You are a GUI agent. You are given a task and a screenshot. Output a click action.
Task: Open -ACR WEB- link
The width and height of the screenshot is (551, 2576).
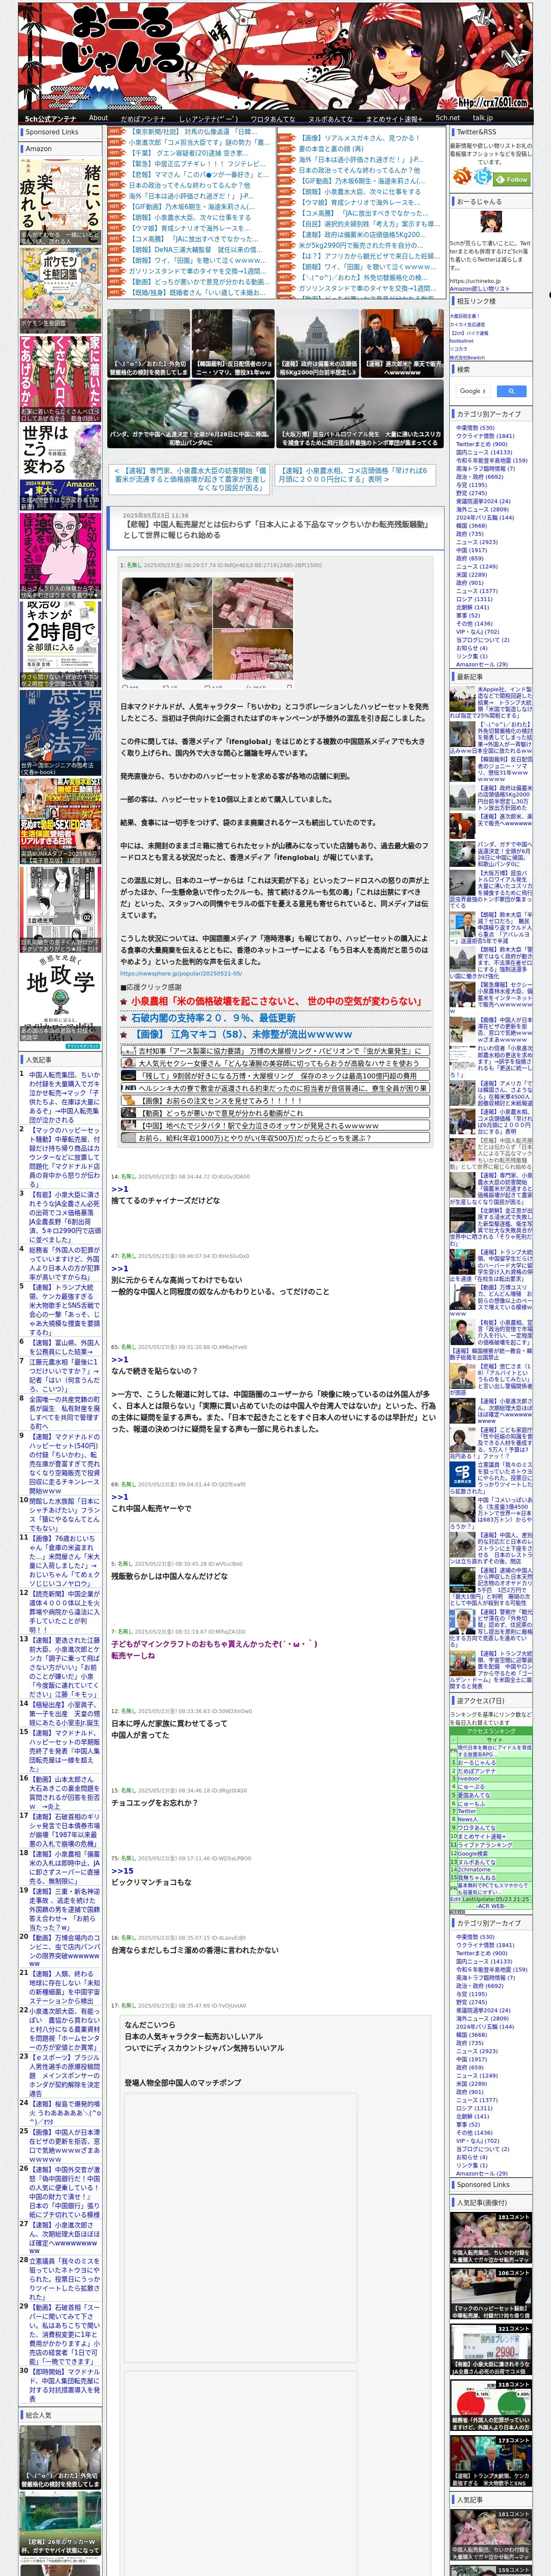[491, 1905]
